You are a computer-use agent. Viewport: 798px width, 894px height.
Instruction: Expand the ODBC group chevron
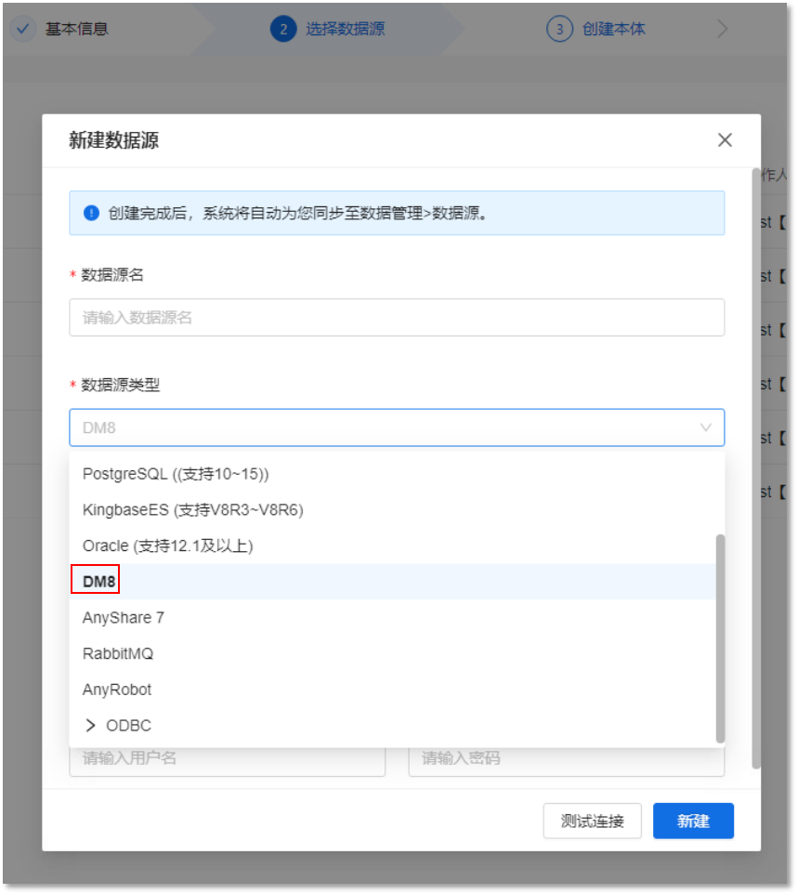pyautogui.click(x=90, y=725)
